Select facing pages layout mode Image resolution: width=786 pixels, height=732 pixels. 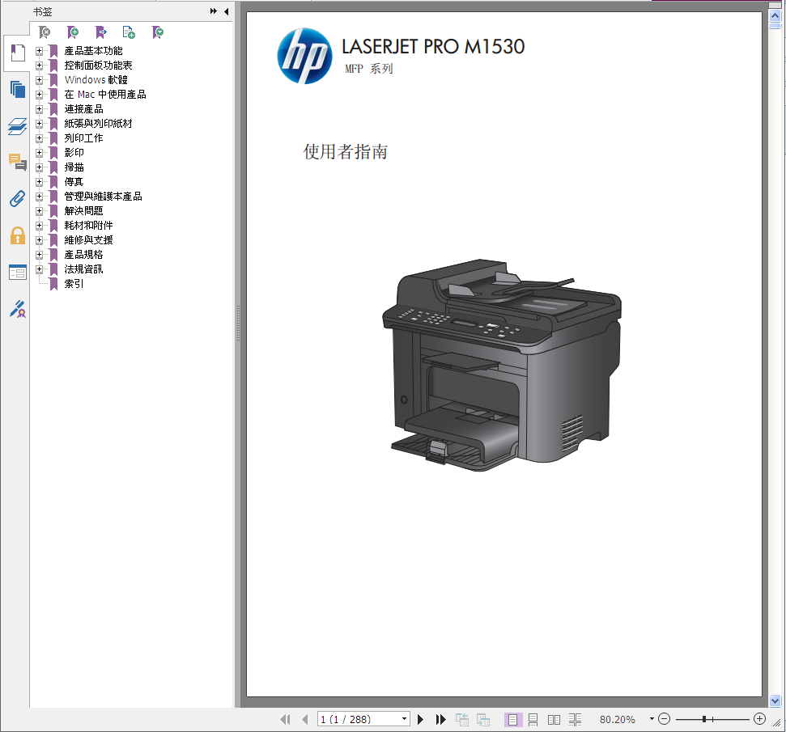coord(554,720)
